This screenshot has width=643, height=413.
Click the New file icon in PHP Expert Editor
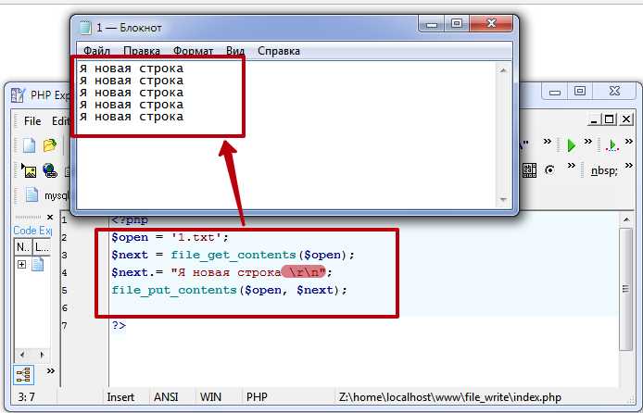[x=29, y=145]
